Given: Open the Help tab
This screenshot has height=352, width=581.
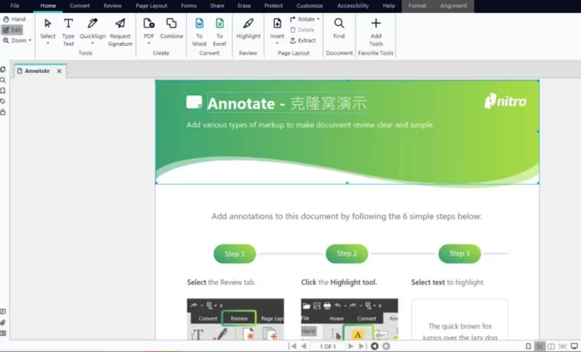Looking at the screenshot, I should [388, 6].
